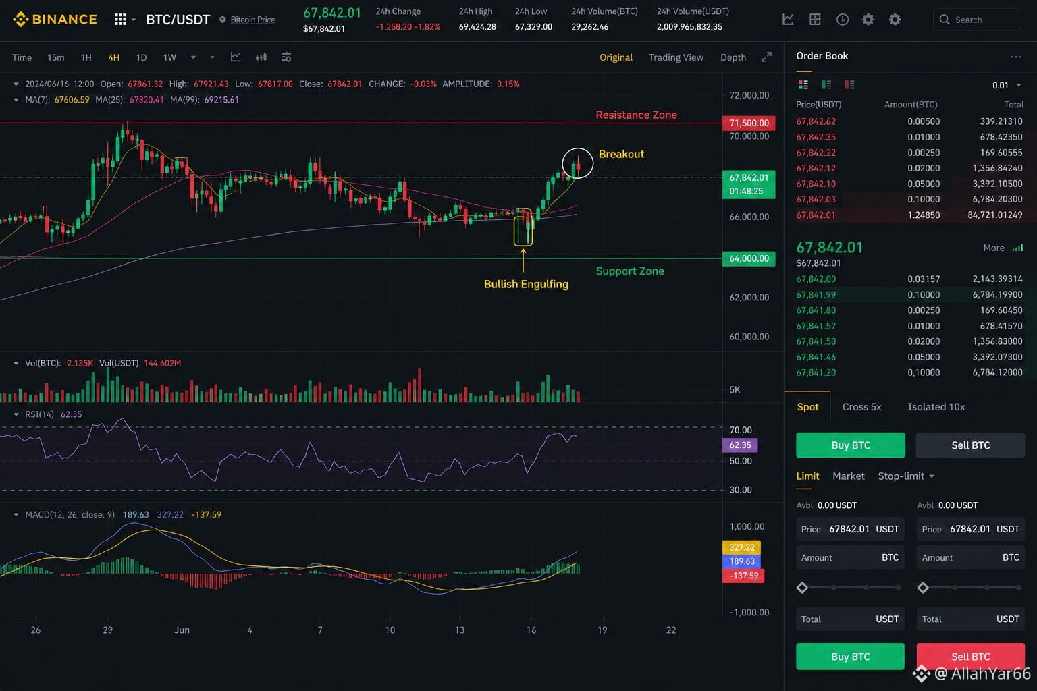This screenshot has width=1037, height=691.
Task: Open the Stop-limit order type dropdown
Action: [x=906, y=476]
